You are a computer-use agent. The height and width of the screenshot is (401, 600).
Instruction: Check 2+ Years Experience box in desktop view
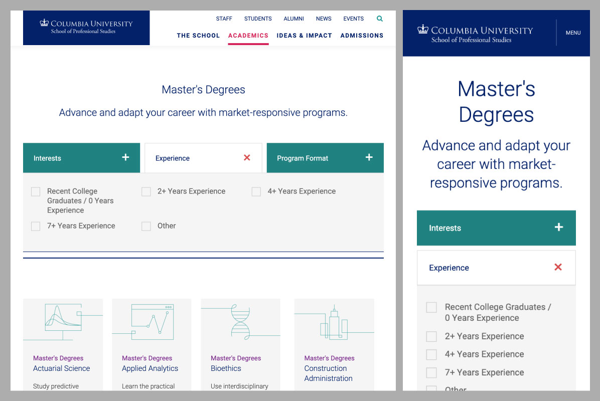[146, 191]
